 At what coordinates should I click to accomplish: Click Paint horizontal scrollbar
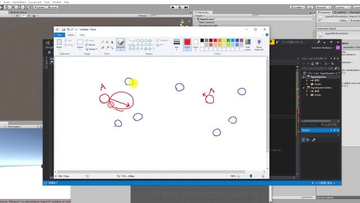point(151,171)
